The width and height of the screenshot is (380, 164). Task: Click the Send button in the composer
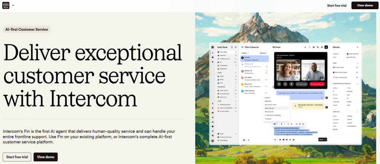pyautogui.click(x=321, y=140)
